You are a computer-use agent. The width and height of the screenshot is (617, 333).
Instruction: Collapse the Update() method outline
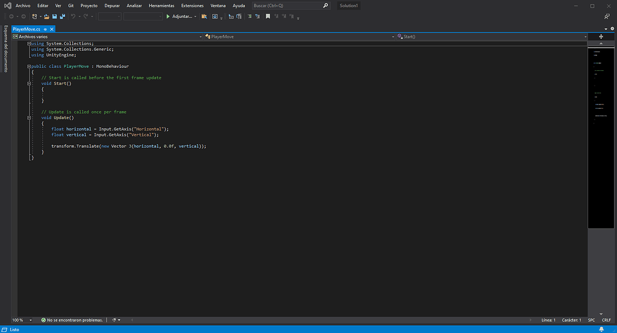pyautogui.click(x=29, y=118)
